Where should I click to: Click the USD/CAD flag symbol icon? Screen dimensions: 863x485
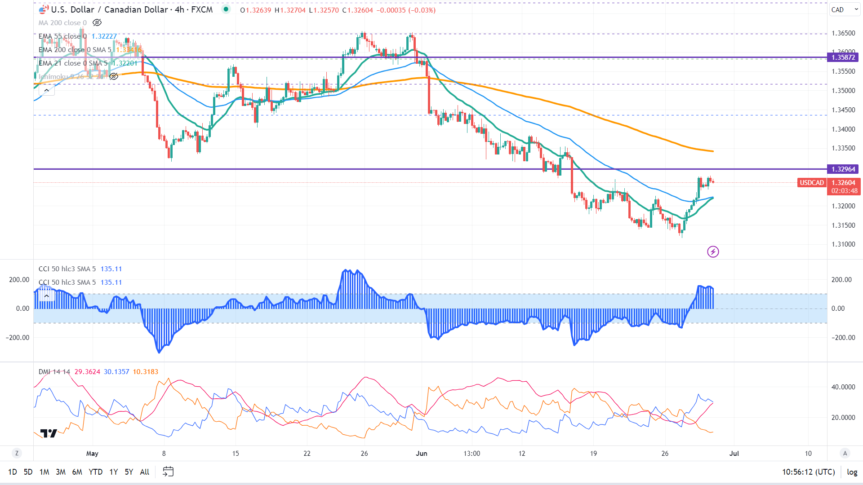tap(44, 9)
